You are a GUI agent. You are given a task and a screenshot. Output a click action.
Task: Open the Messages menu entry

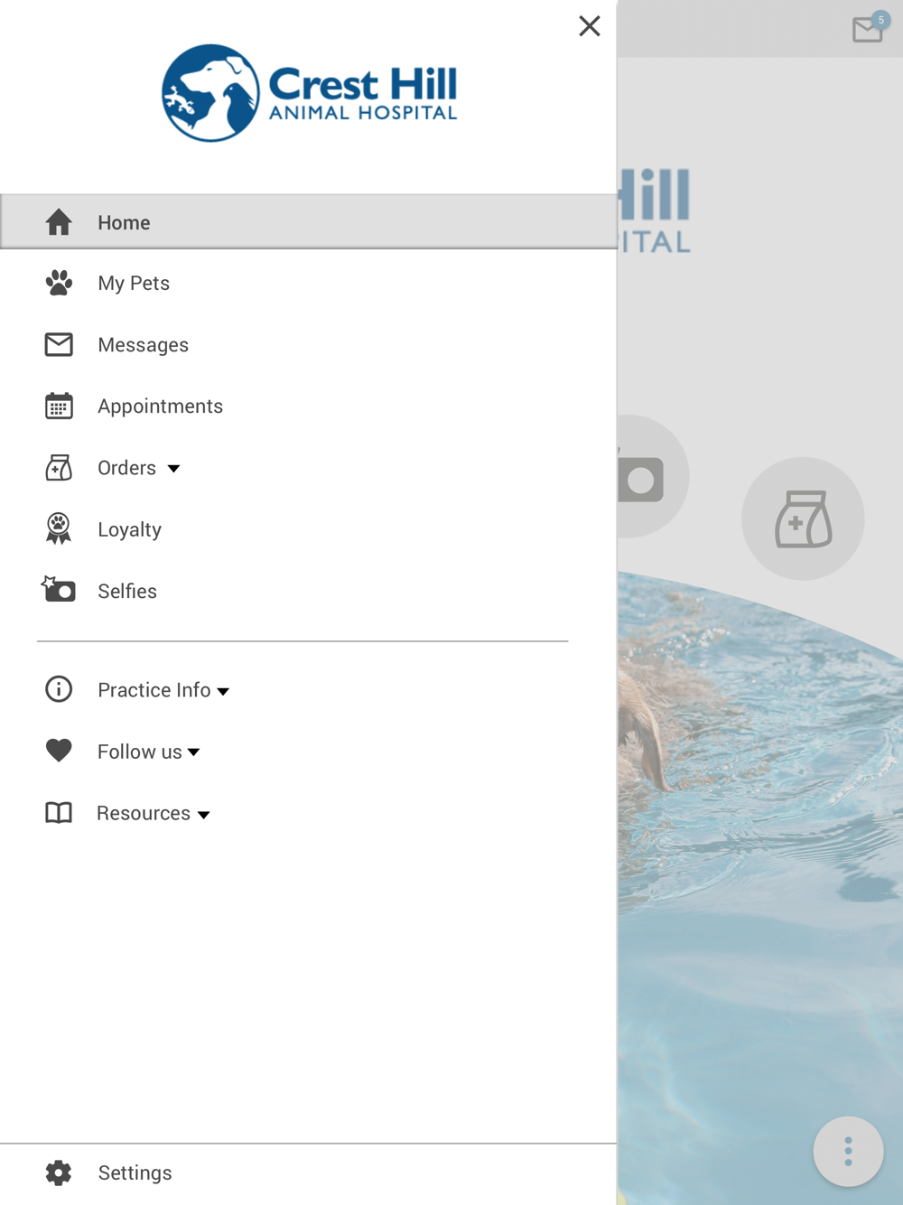[x=144, y=345]
